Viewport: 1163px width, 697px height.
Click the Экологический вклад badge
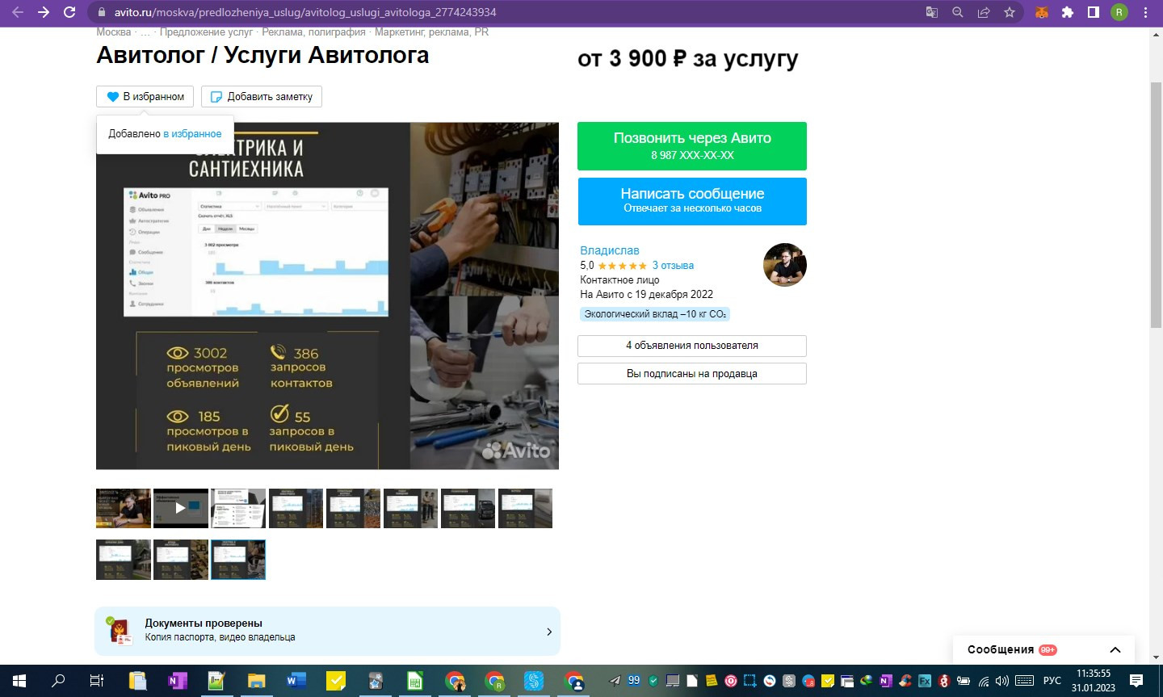[x=655, y=314]
